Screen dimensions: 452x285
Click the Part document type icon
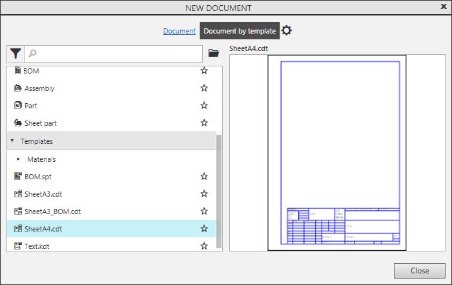click(18, 106)
